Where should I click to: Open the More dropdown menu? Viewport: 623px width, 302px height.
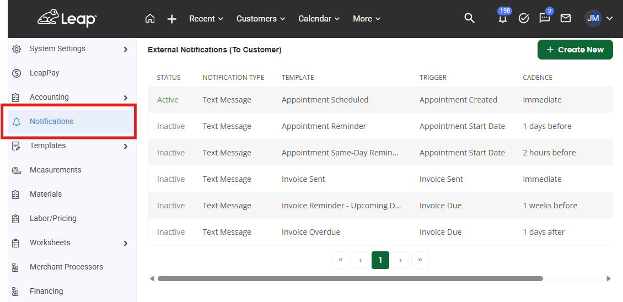click(367, 19)
